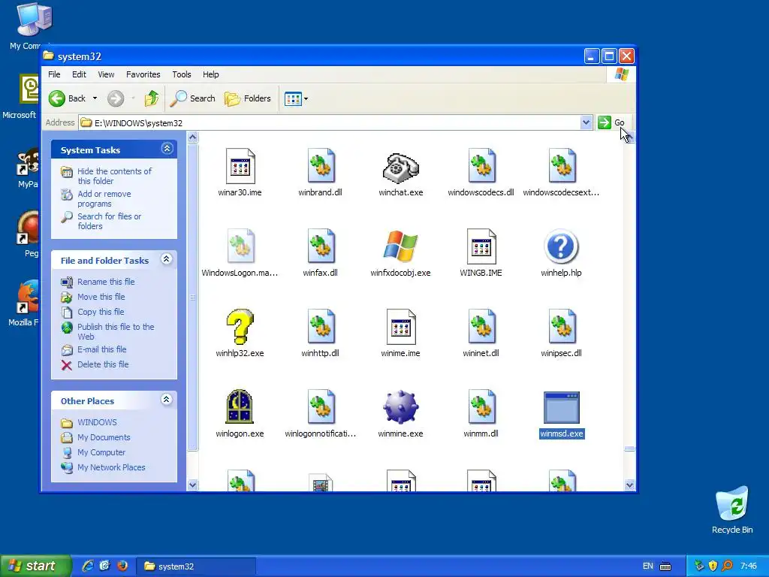769x577 pixels.
Task: Click the Start button
Action: click(x=35, y=566)
